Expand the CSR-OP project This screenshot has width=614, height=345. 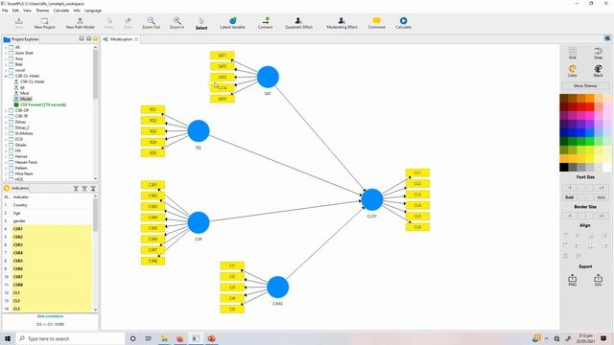click(x=6, y=110)
